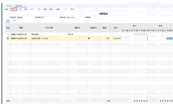
Task: Switch to the 汇总 sub-tab
Action: pos(14,21)
